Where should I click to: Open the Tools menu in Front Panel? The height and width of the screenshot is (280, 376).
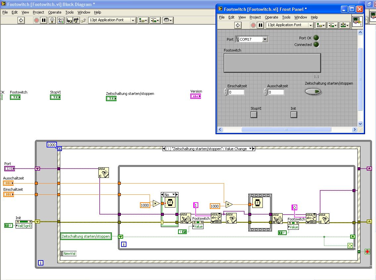tap(286, 17)
